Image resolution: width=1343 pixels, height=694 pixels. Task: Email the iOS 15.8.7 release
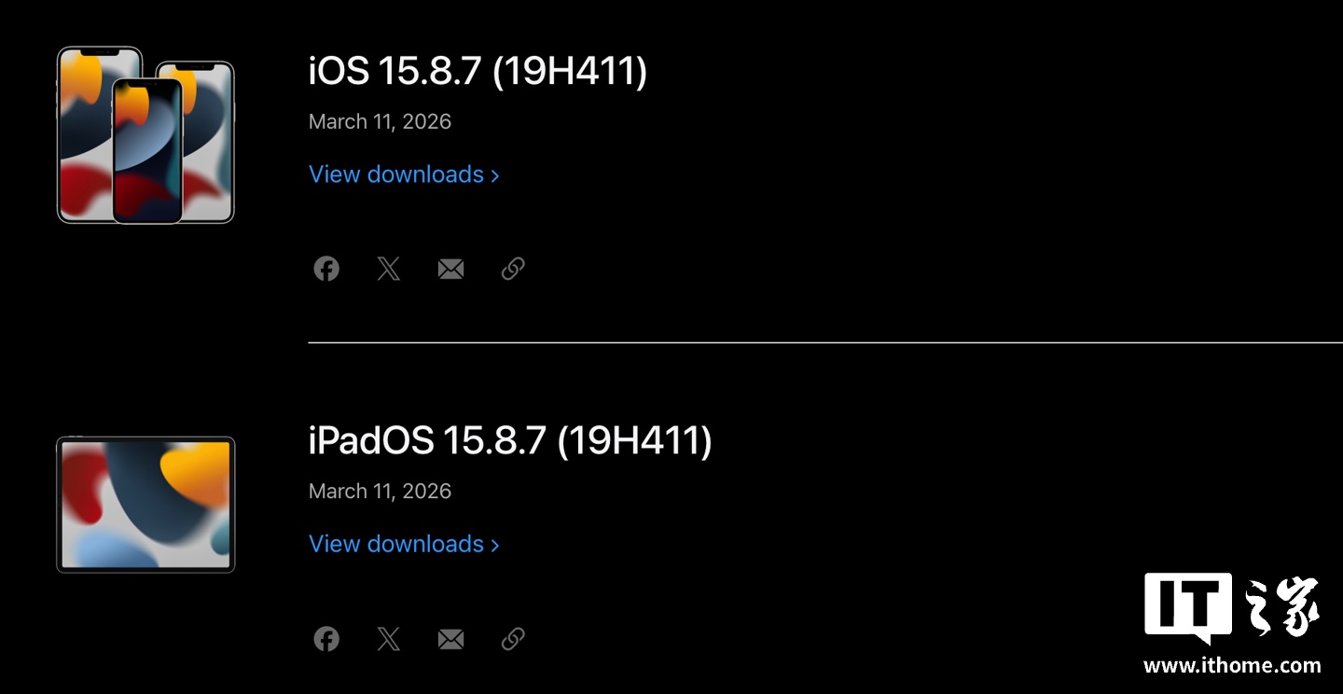pyautogui.click(x=450, y=269)
